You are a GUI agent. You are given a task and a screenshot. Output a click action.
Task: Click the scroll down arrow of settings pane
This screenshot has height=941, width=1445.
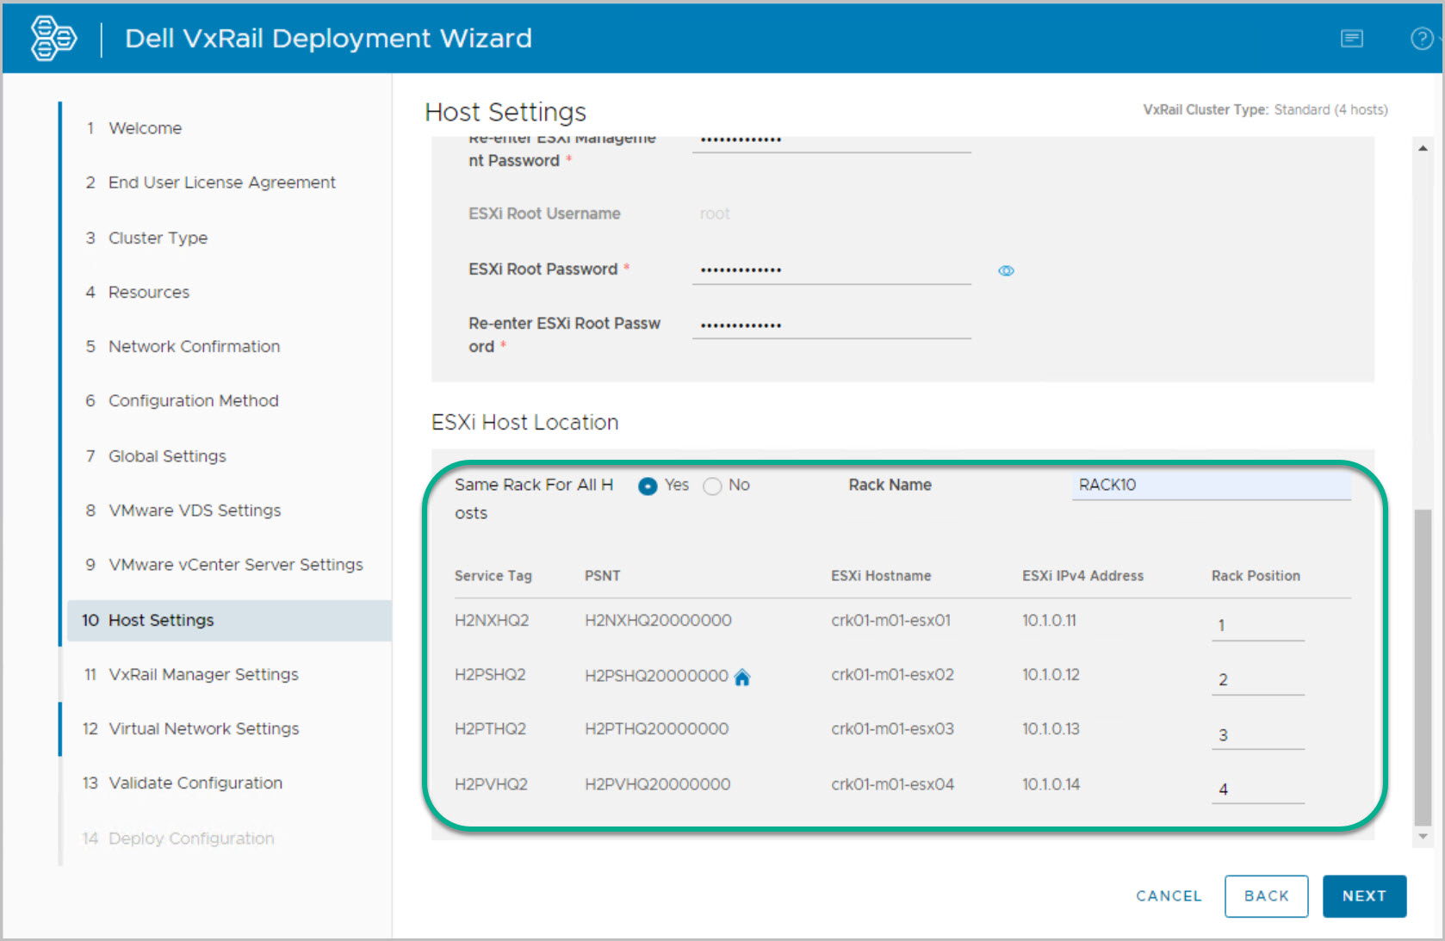(1423, 836)
